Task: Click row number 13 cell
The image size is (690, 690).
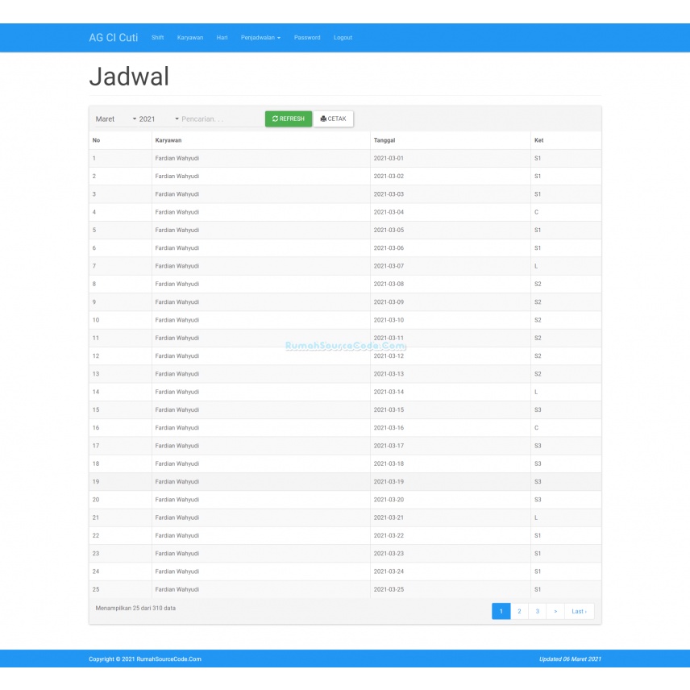Action: [120, 374]
